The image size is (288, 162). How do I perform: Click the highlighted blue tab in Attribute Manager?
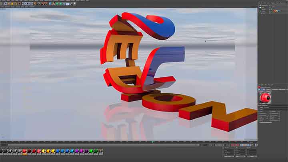click(262, 90)
